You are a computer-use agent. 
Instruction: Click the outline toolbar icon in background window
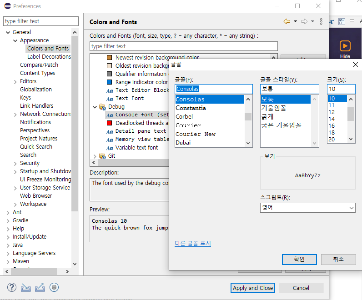342,21
